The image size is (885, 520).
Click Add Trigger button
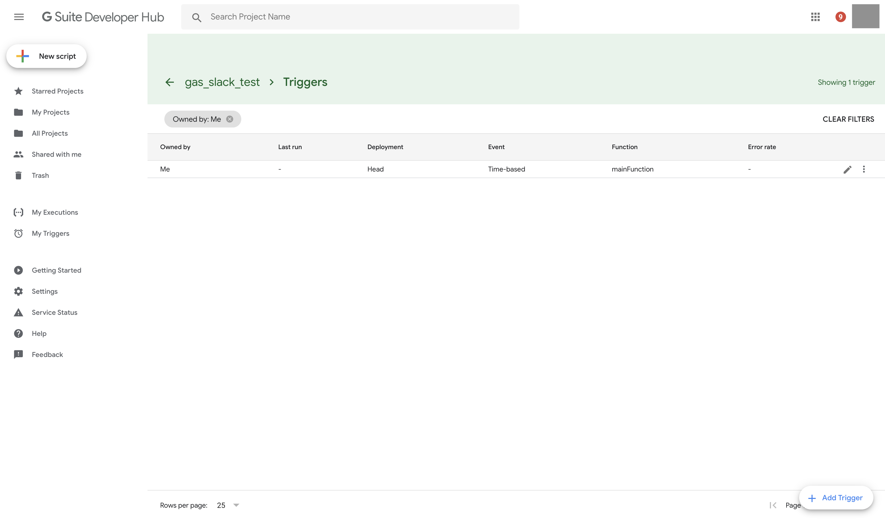coord(836,498)
